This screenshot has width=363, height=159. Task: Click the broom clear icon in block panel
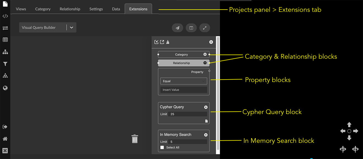[168, 42]
